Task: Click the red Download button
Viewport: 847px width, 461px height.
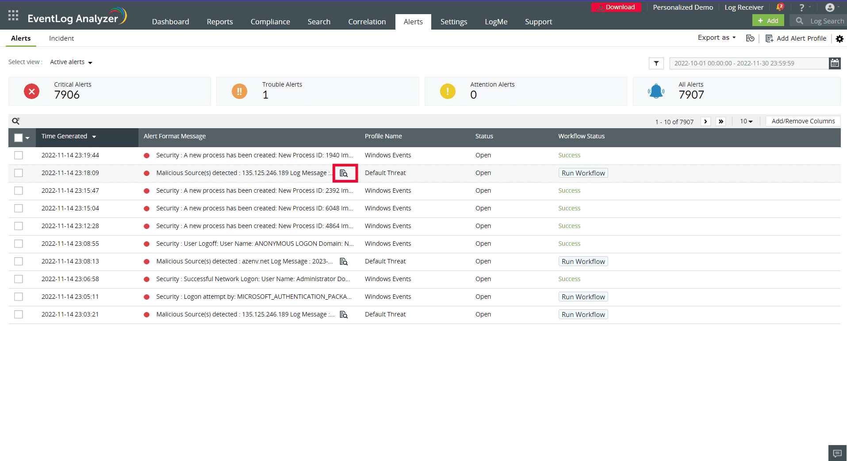Action: tap(616, 7)
